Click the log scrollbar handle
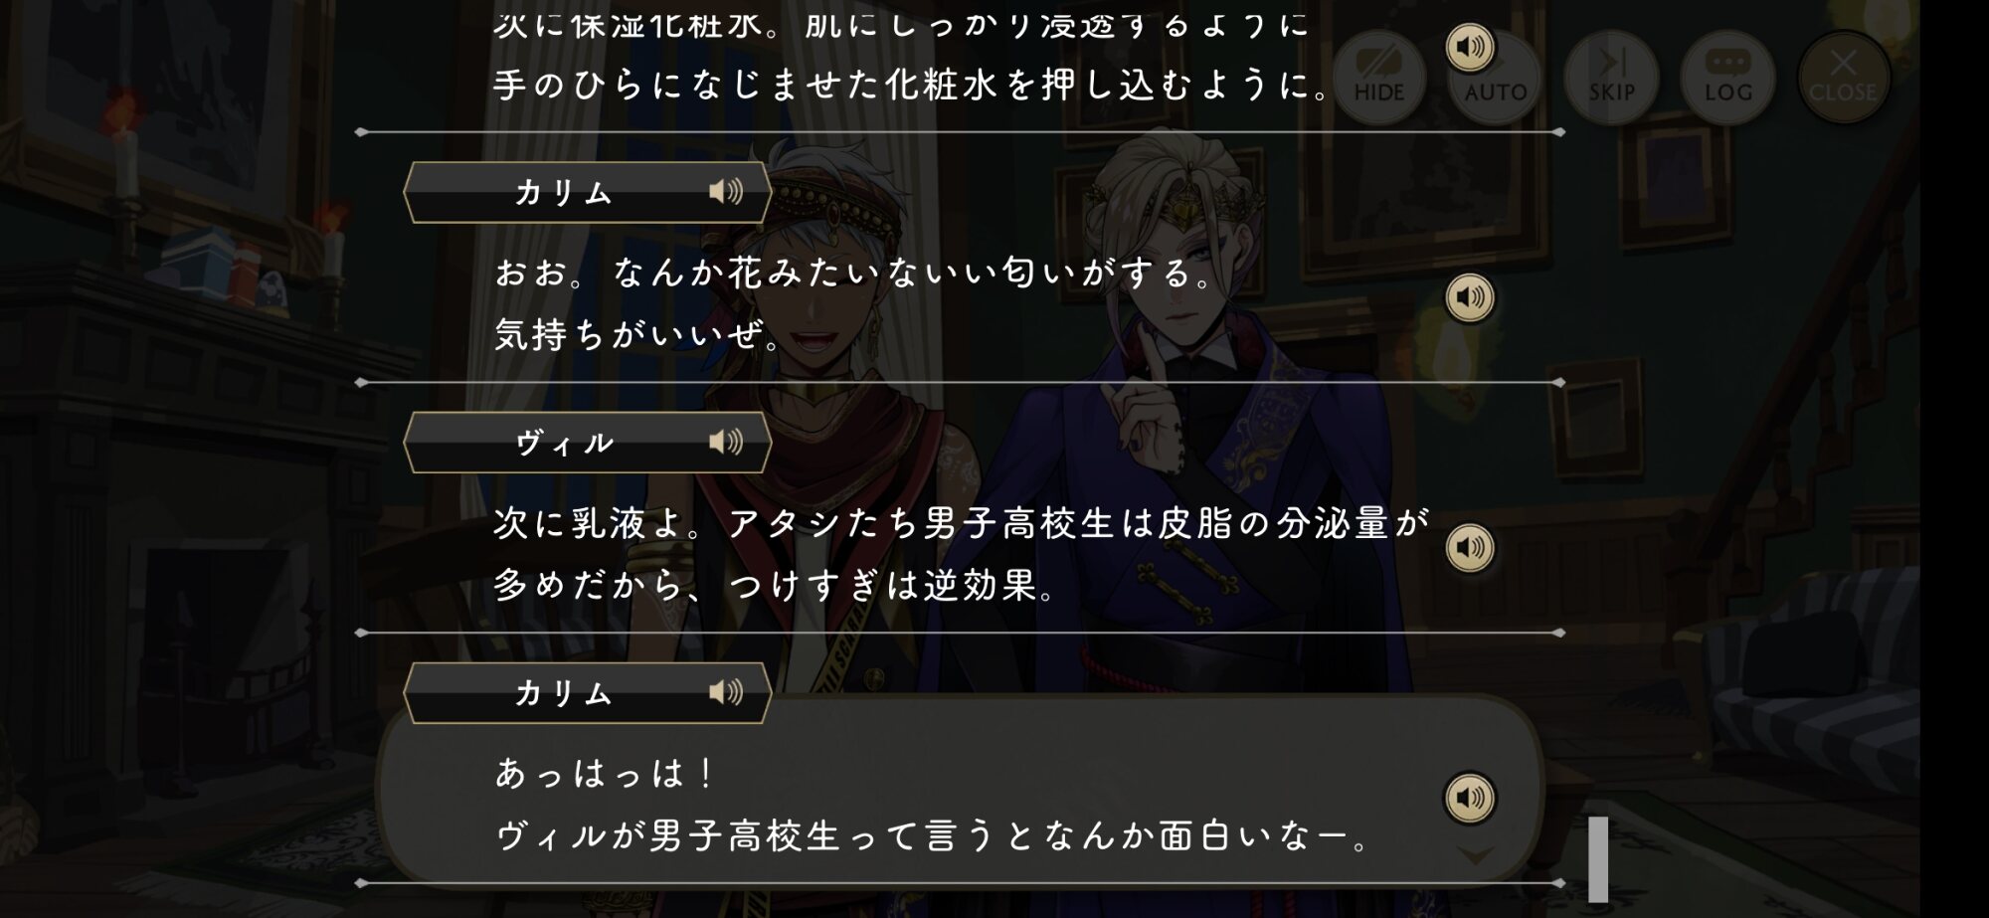Viewport: 1989px width, 918px height. [x=1598, y=859]
